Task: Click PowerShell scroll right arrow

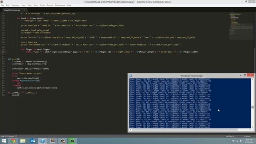Action: (250, 130)
